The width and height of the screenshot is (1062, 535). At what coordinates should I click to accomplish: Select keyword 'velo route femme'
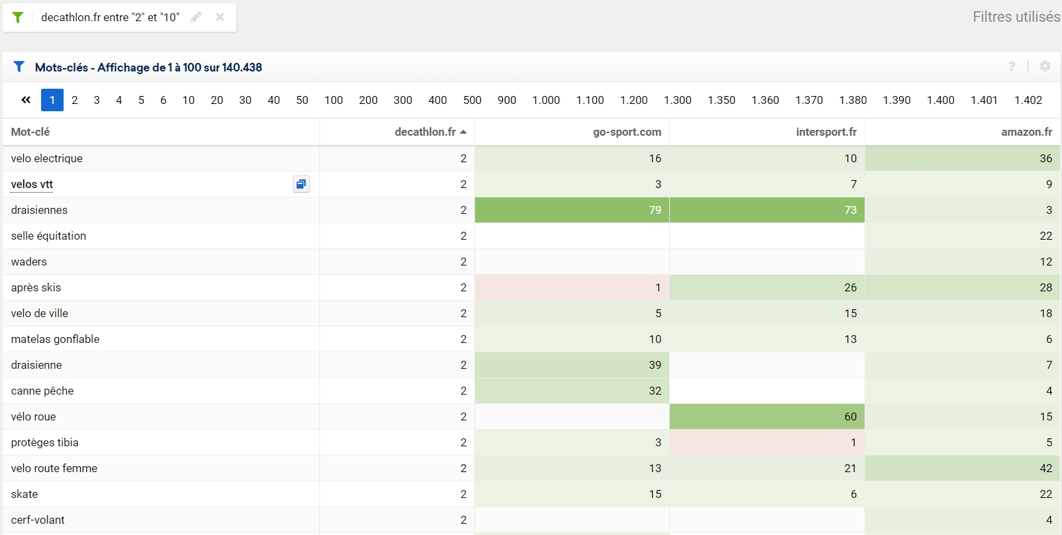coord(54,468)
